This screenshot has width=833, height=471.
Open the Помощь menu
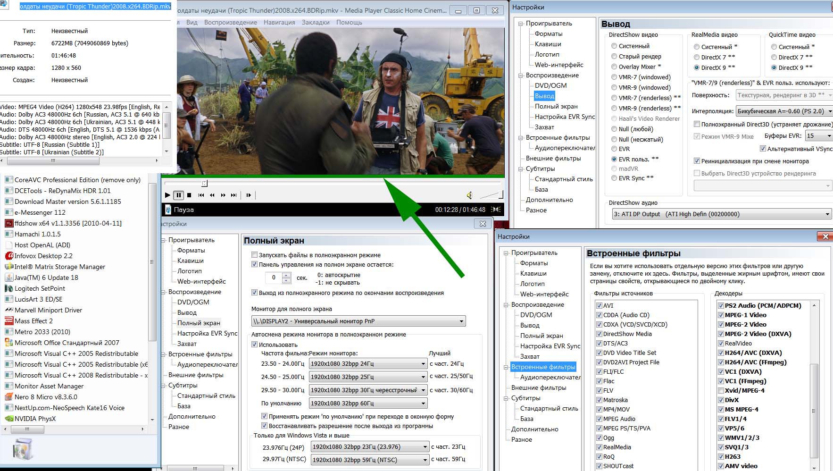click(x=349, y=22)
